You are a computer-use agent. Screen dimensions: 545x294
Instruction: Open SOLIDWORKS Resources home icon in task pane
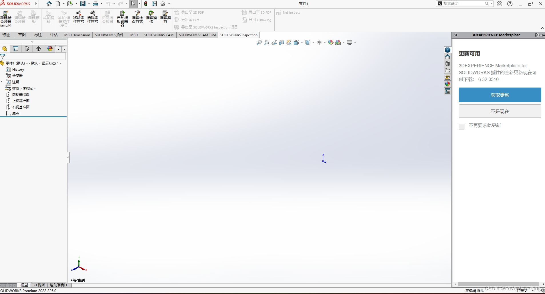pos(448,57)
